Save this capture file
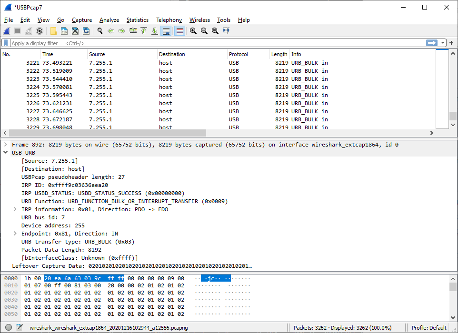This screenshot has width=458, height=333. coord(64,31)
